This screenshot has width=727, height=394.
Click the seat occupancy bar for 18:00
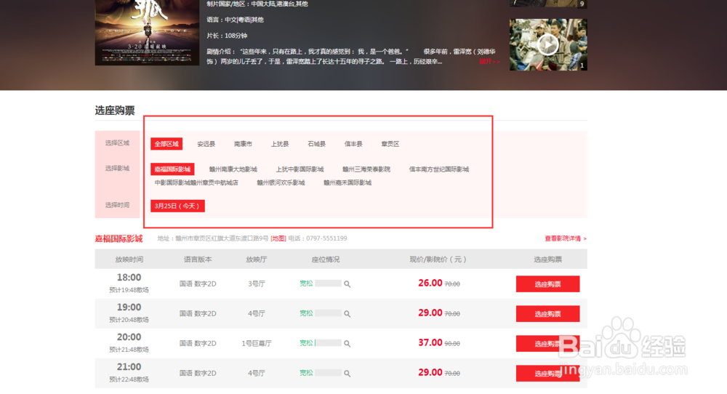(329, 284)
